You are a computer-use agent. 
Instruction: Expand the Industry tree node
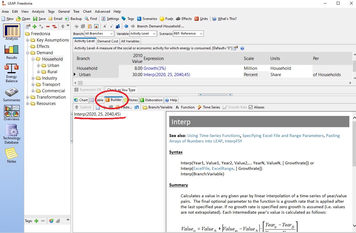point(33,78)
